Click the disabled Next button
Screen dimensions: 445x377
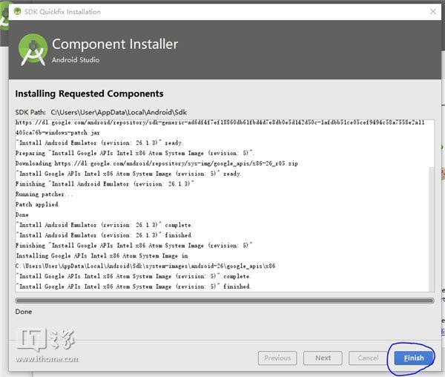point(323,358)
